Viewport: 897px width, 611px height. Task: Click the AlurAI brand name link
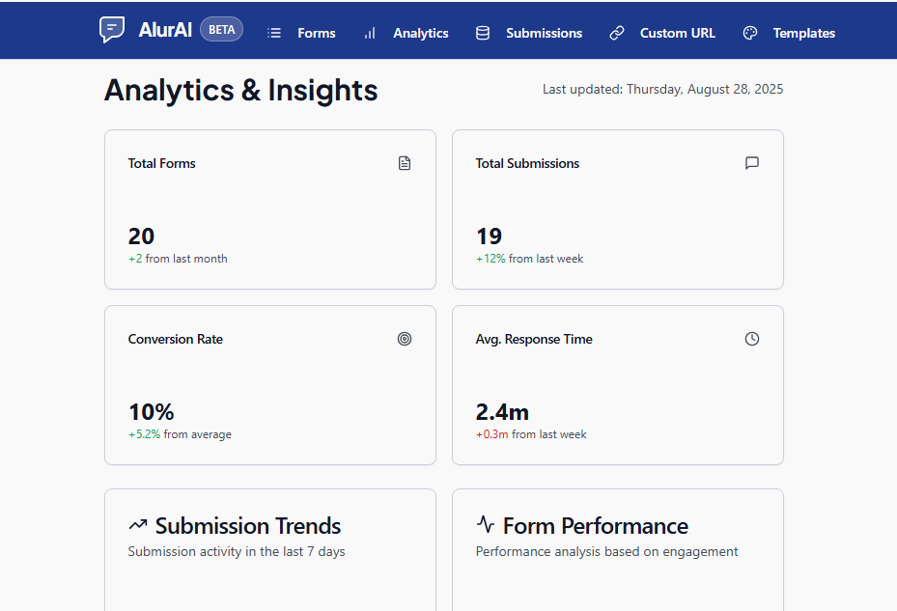click(165, 30)
